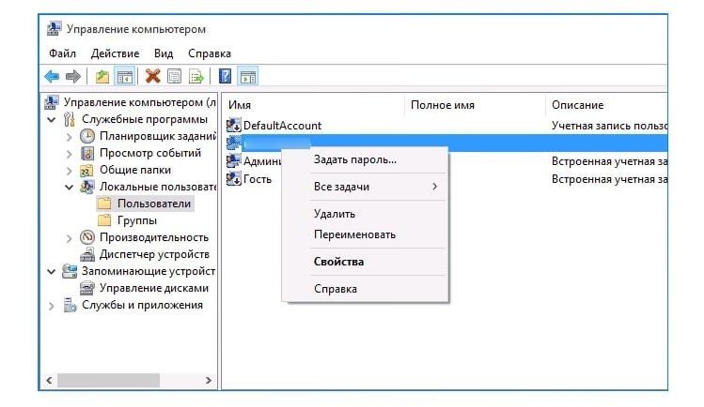Collapse the Служебные программы node
This screenshot has width=704, height=407.
click(x=52, y=119)
